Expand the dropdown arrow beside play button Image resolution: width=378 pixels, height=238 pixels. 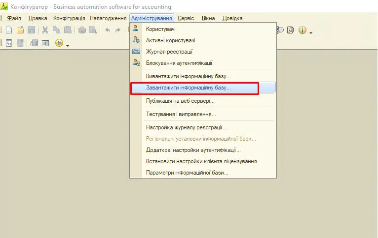tap(68, 46)
